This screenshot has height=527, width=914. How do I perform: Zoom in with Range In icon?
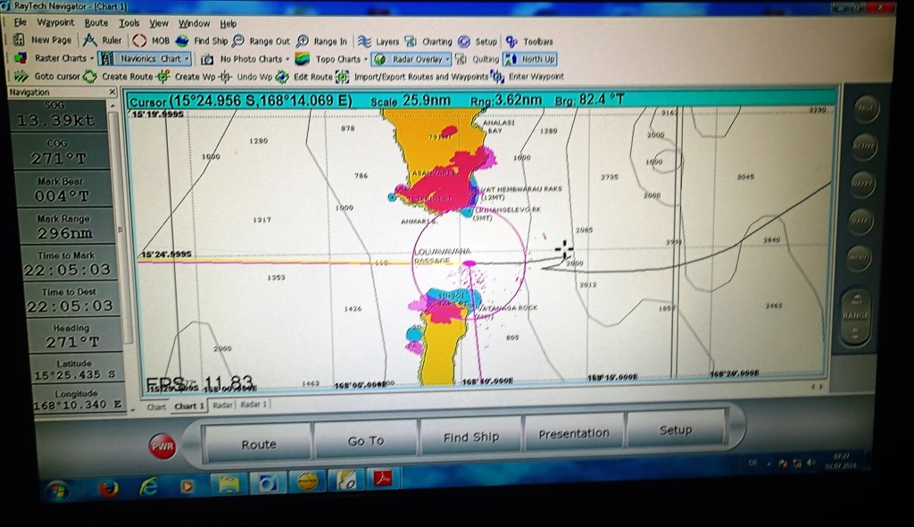point(303,41)
